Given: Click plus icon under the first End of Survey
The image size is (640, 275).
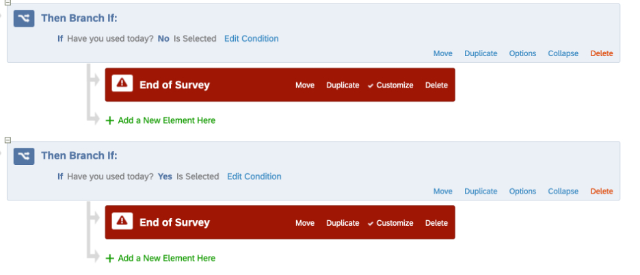Looking at the screenshot, I should click(110, 120).
